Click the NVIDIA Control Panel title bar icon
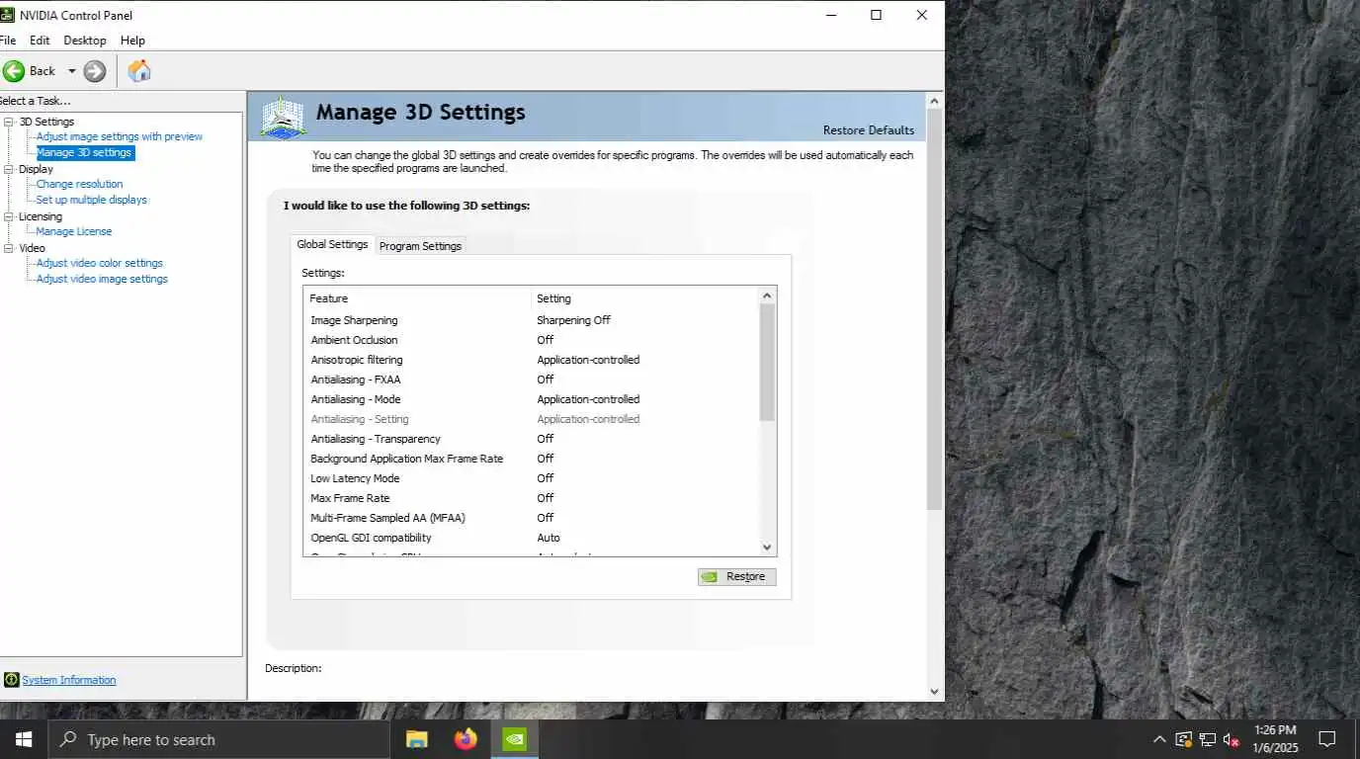Viewport: 1360px width, 759px height. (x=7, y=15)
